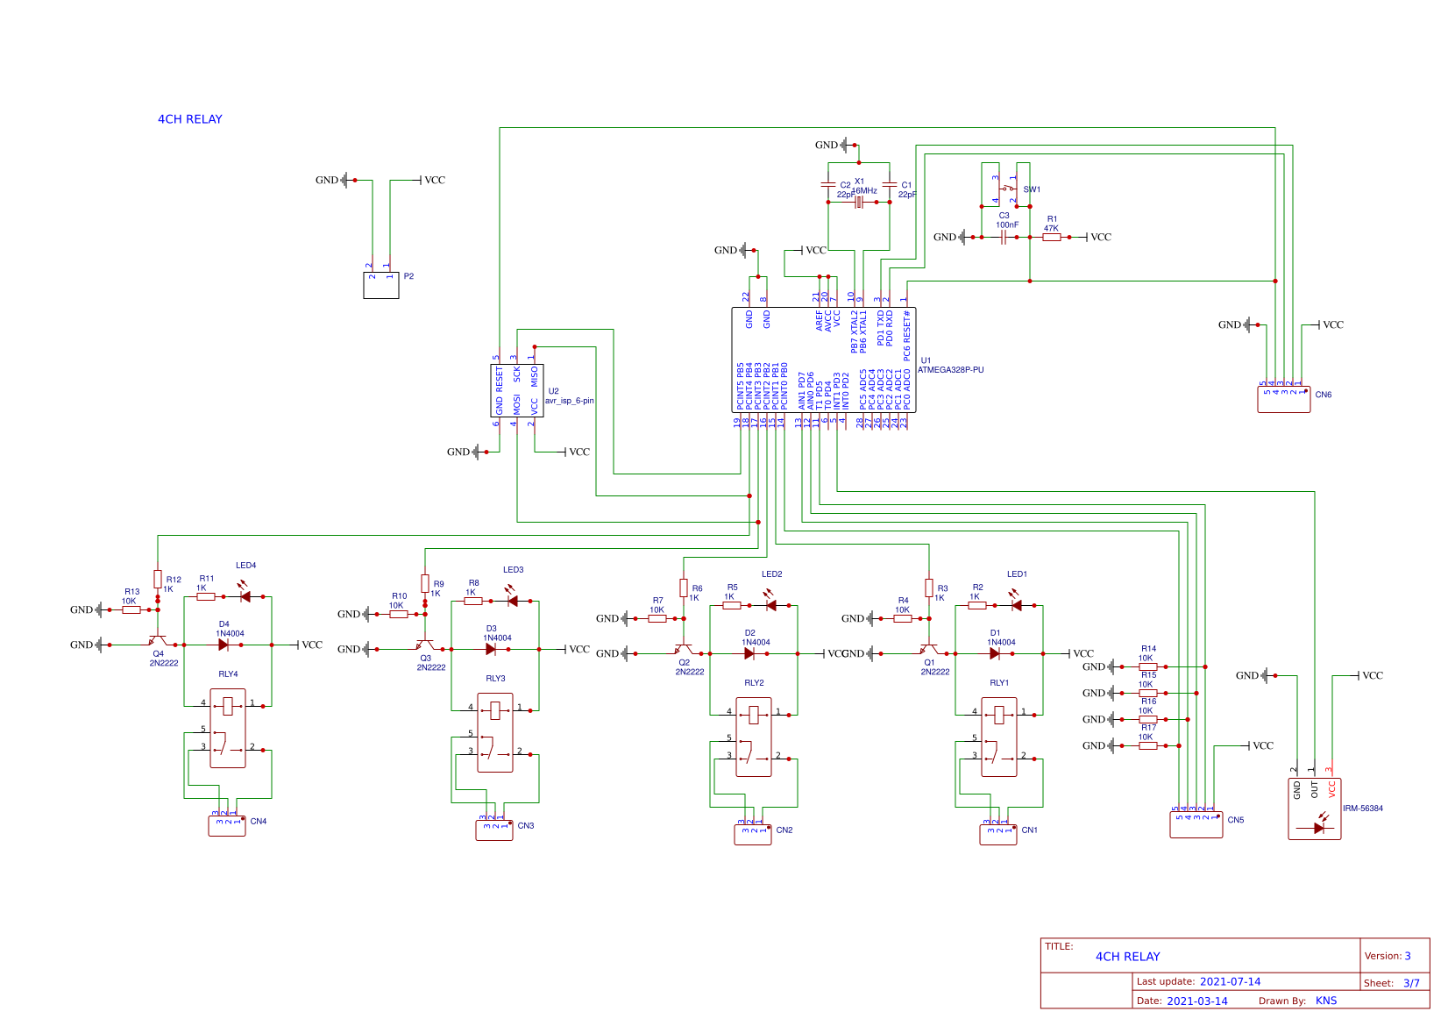Screen dimensions: 1448x1026
Task: Select resistor R13 10K symbol
Action: coord(131,609)
